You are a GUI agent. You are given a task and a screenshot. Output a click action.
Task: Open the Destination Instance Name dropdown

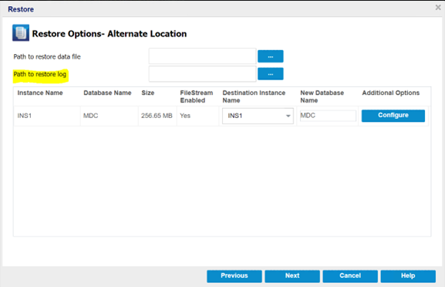(x=258, y=116)
